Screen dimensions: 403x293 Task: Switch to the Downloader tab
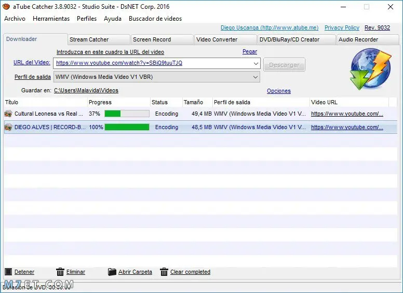point(35,39)
